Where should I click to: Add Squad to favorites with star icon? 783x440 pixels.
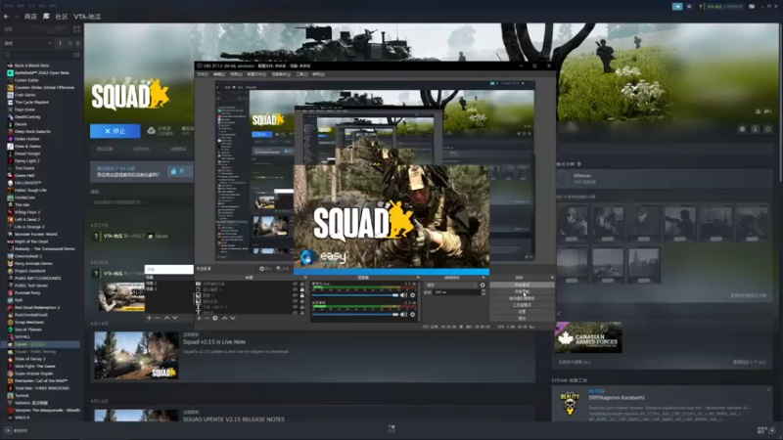768,129
